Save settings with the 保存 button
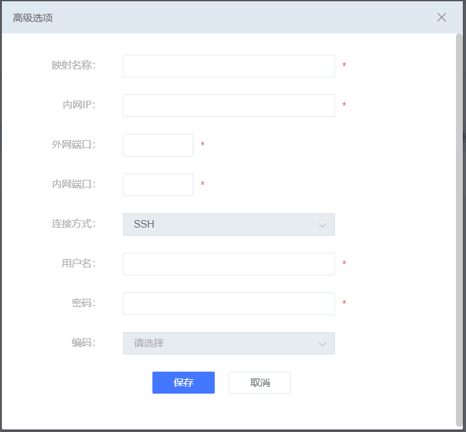Image resolution: width=466 pixels, height=432 pixels. pos(183,382)
